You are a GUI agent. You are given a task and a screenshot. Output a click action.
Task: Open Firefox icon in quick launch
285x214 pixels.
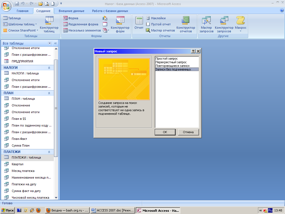38,210
